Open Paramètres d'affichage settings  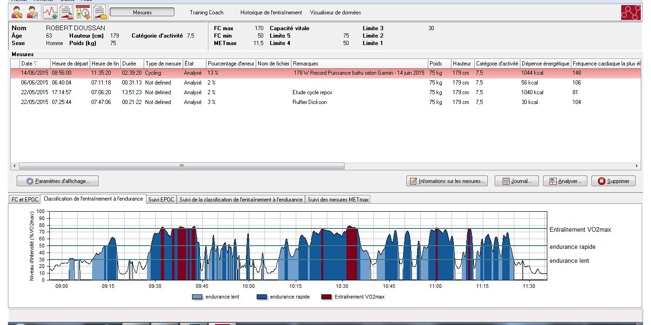58,181
